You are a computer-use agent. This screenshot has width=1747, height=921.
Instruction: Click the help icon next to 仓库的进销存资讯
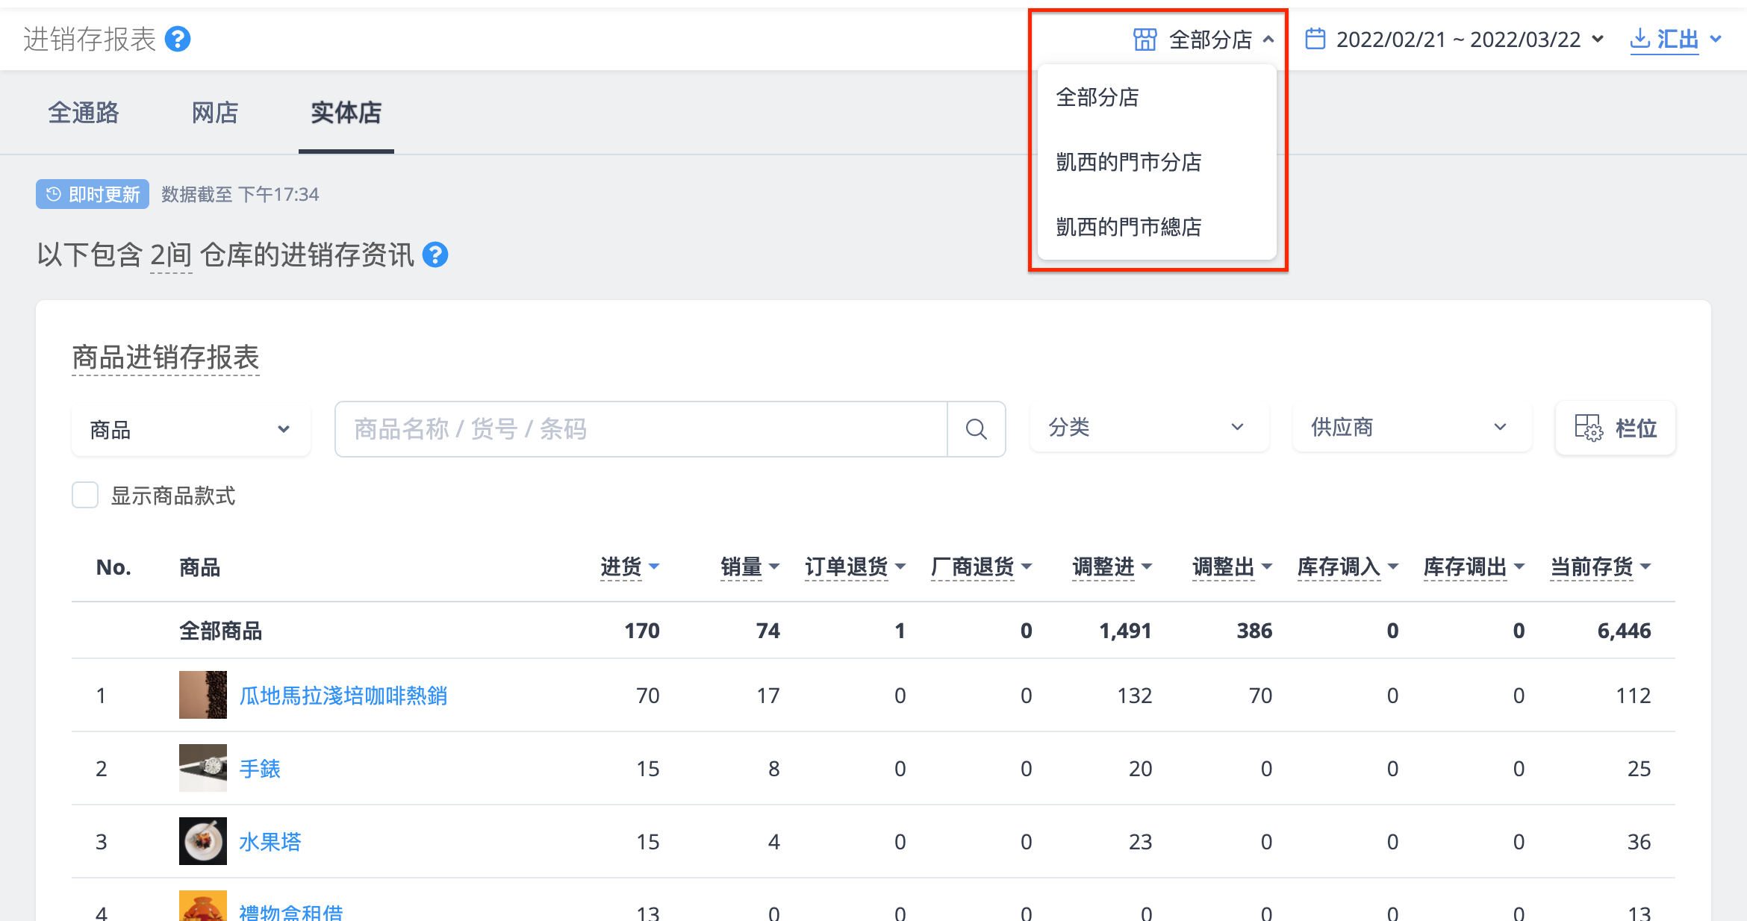tap(435, 255)
